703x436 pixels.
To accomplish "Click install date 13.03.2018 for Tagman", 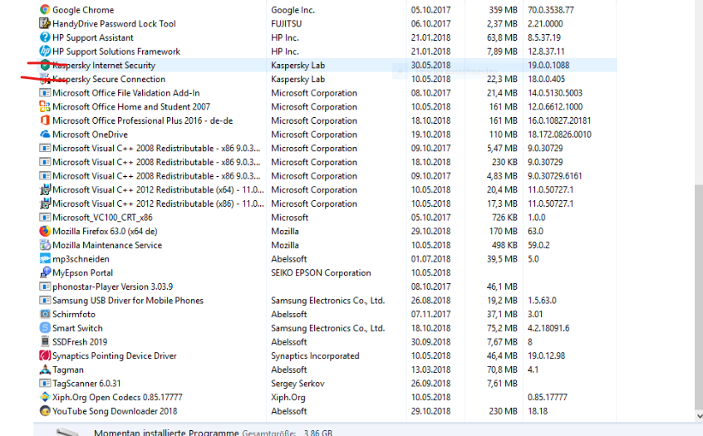I will click(430, 370).
